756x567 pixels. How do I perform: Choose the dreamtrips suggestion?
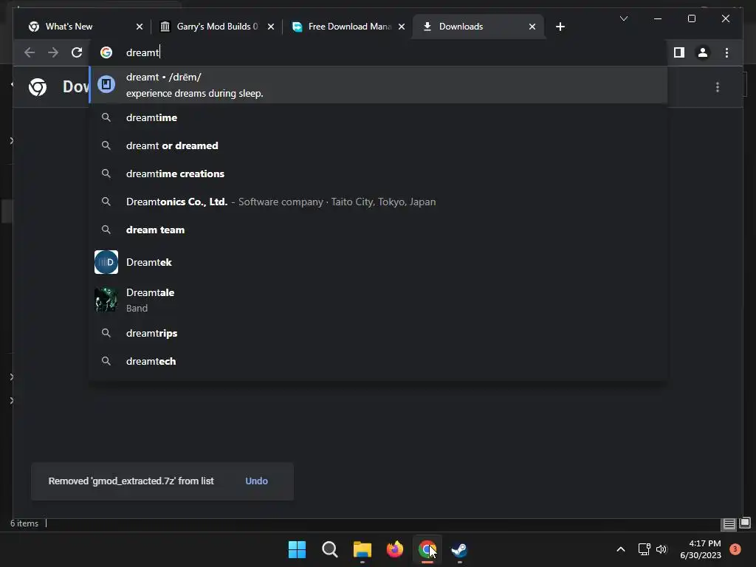(x=379, y=333)
